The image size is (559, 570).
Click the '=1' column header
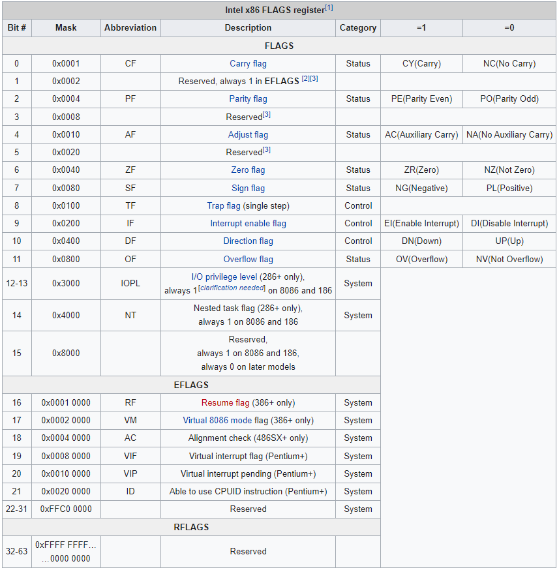421,27
